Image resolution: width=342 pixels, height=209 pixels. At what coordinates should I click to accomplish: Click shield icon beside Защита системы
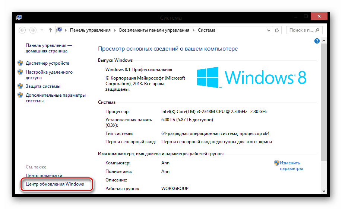pos(20,86)
